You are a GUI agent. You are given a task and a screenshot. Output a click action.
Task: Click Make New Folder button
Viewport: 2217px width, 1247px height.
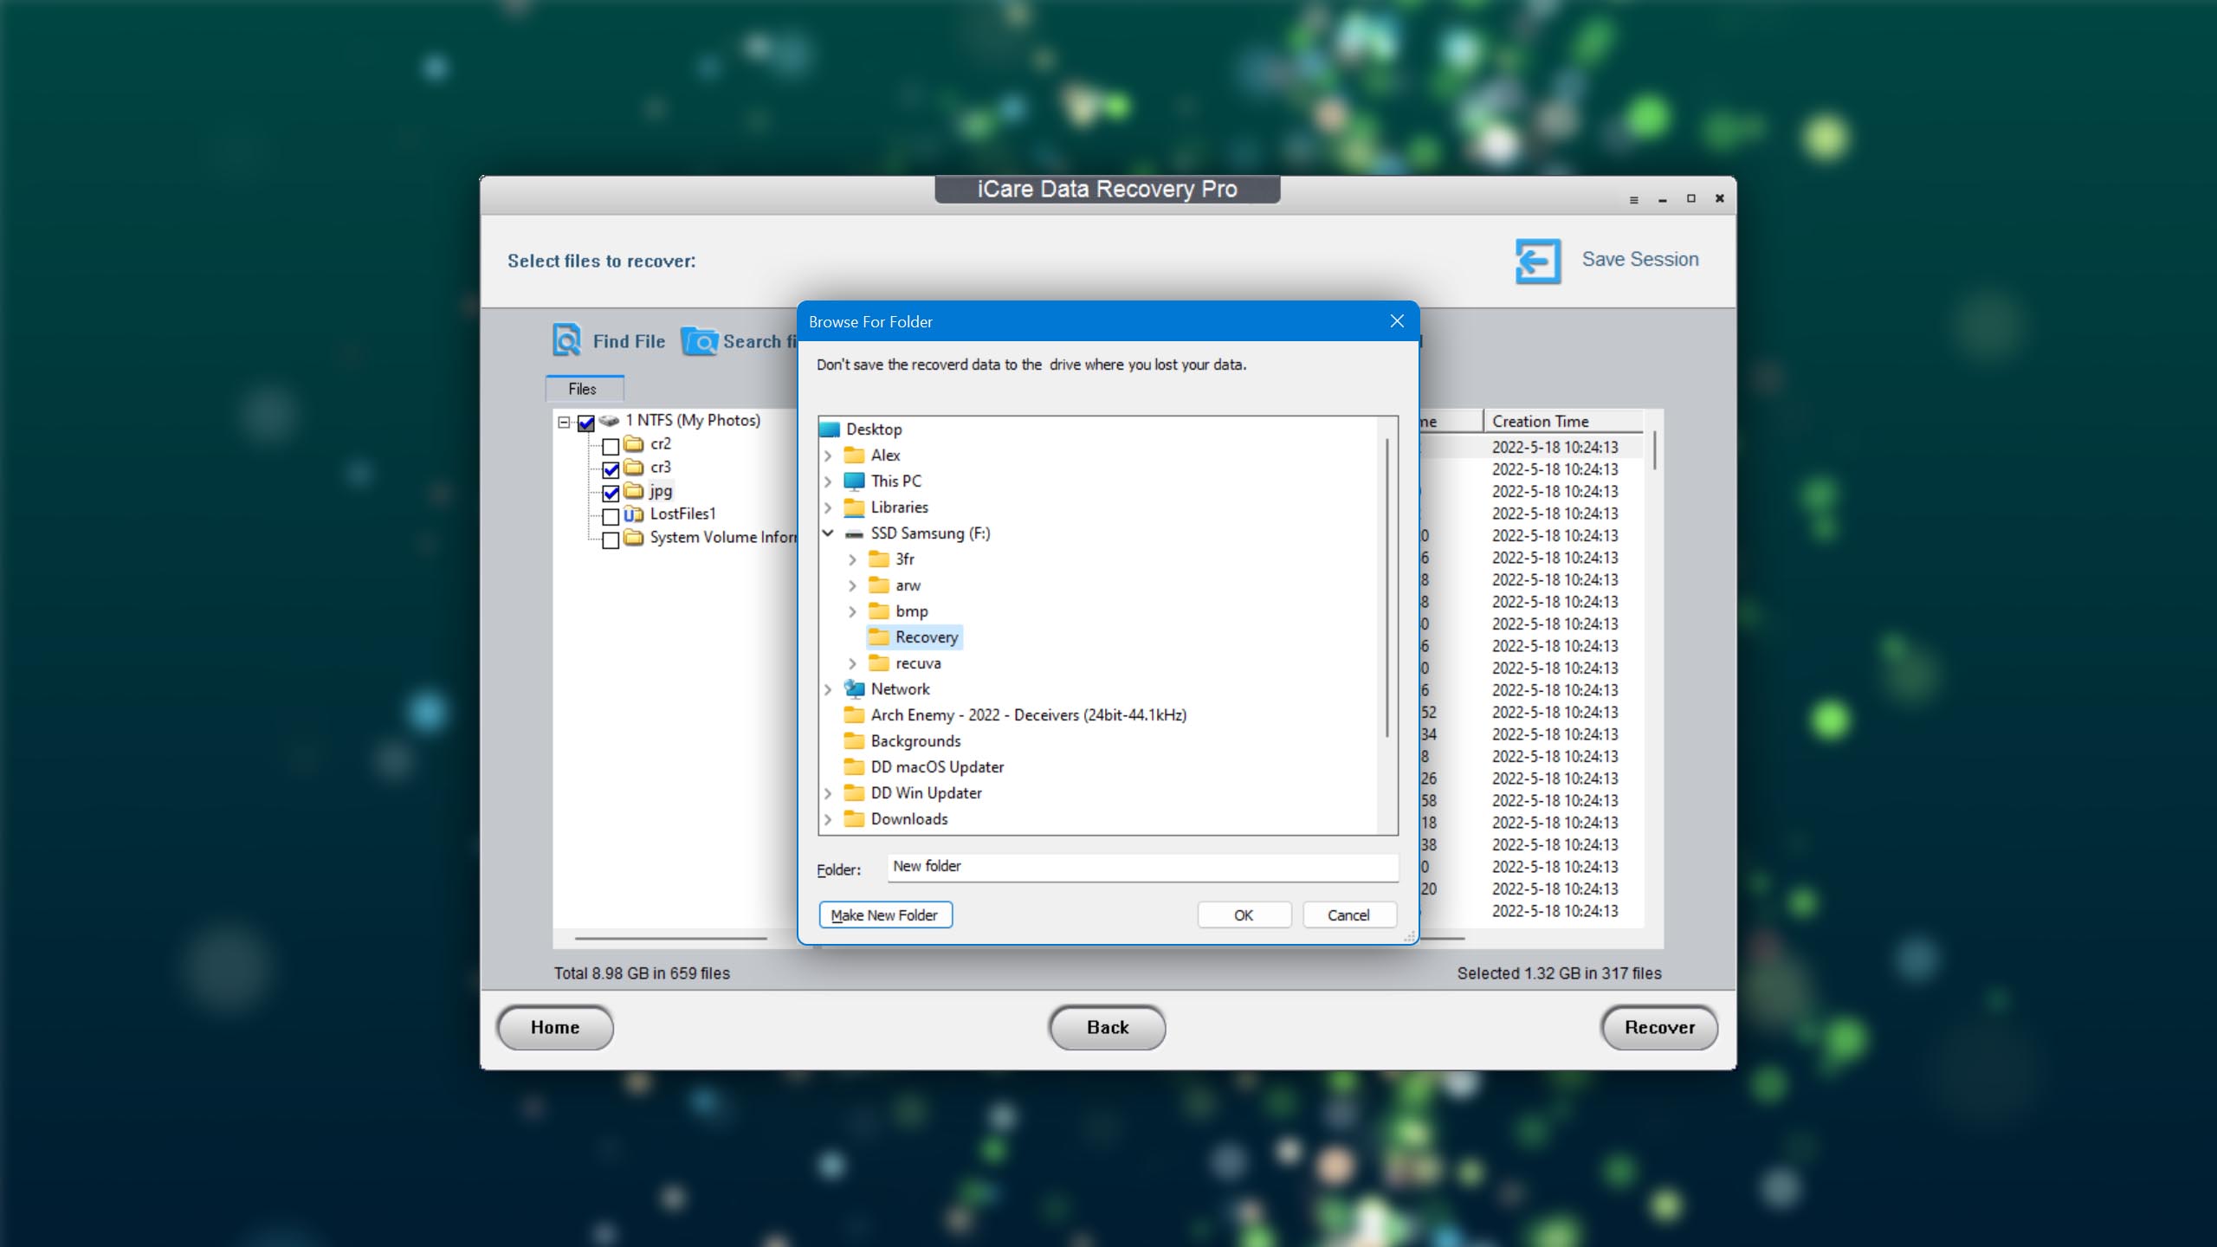(885, 914)
